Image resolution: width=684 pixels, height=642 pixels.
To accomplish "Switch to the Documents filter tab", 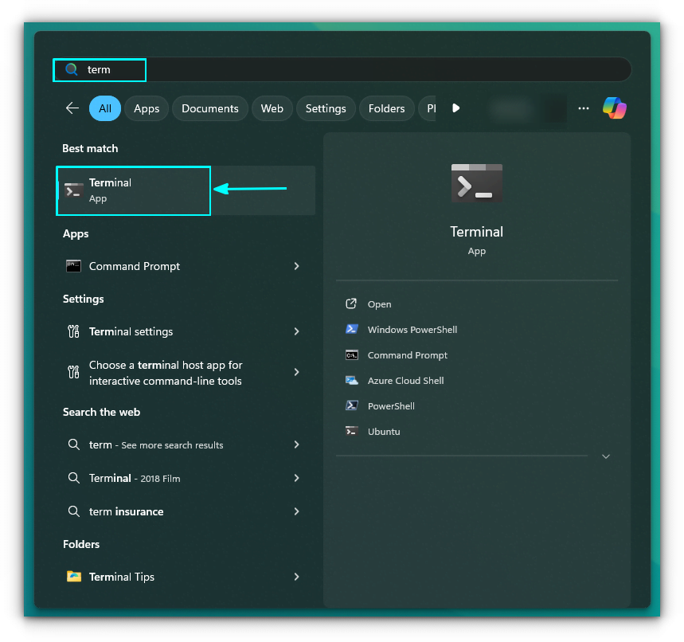I will [x=210, y=108].
